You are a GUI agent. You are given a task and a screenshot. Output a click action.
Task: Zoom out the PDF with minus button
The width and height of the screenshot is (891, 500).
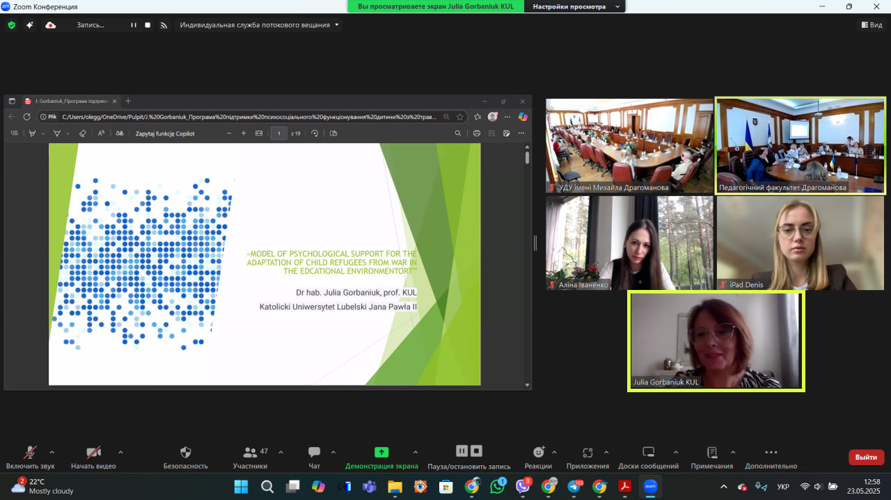[229, 134]
